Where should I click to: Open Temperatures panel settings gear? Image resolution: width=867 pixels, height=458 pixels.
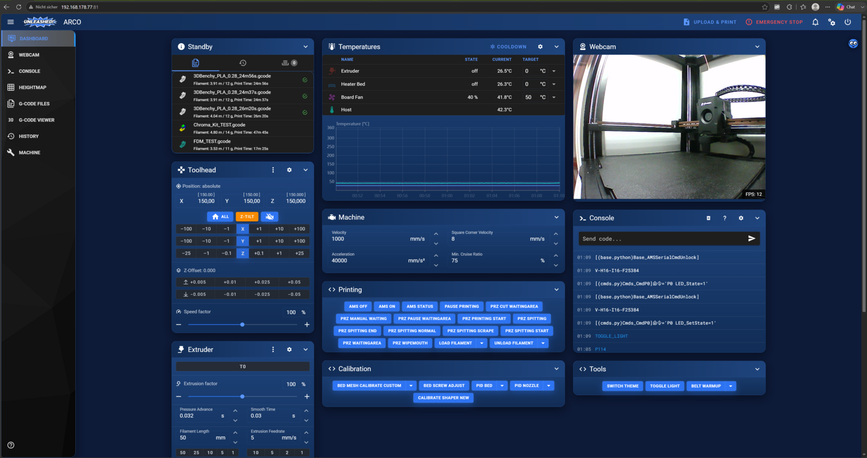(540, 47)
